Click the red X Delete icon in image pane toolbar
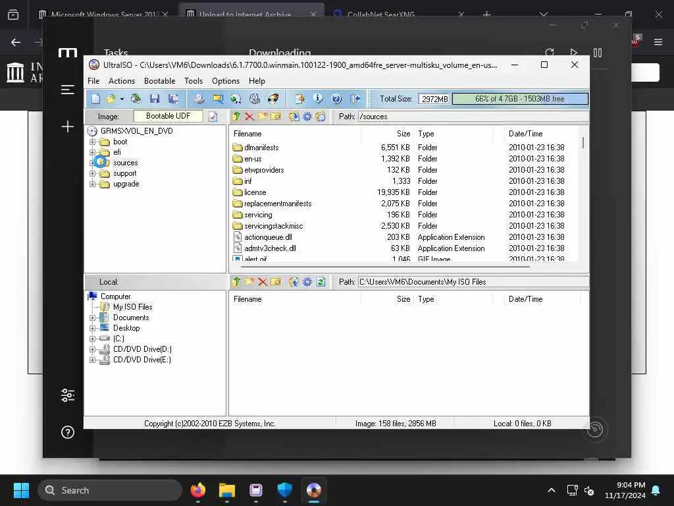Screen dimensions: 674x506 [249, 117]
